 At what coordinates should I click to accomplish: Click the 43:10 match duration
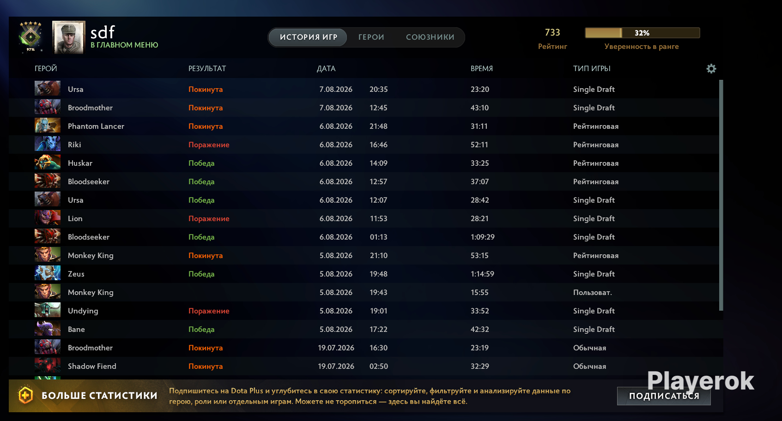pos(479,108)
